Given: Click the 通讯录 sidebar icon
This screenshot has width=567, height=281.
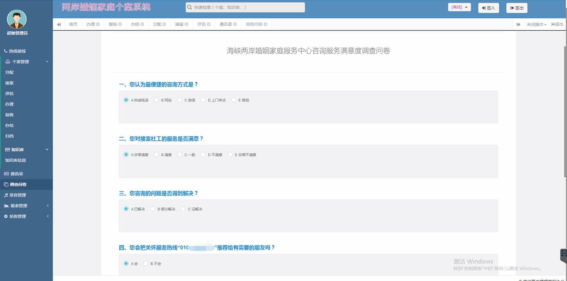Looking at the screenshot, I should (6, 174).
